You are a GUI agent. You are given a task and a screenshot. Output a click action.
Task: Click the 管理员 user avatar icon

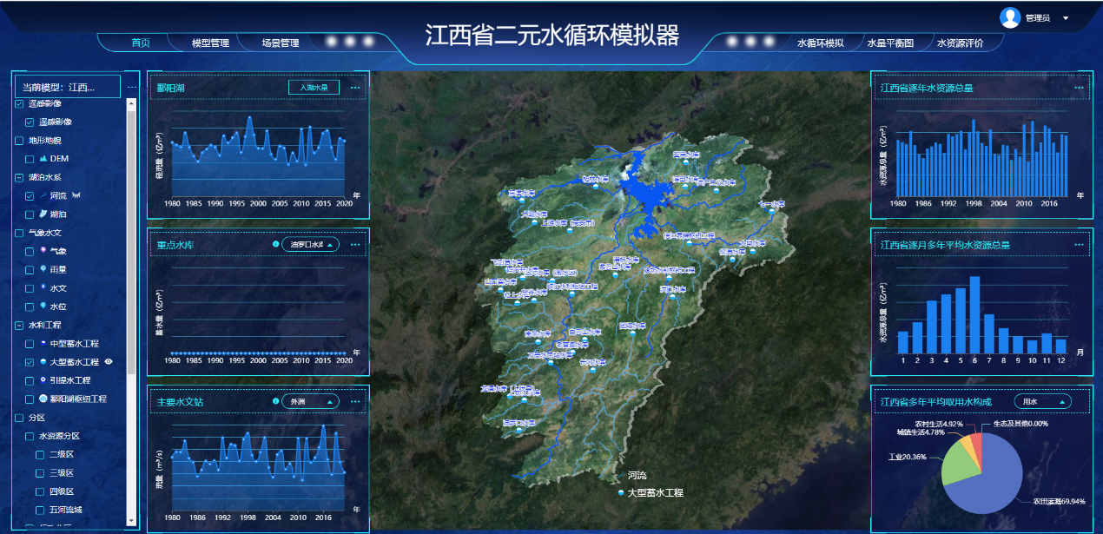click(1010, 17)
